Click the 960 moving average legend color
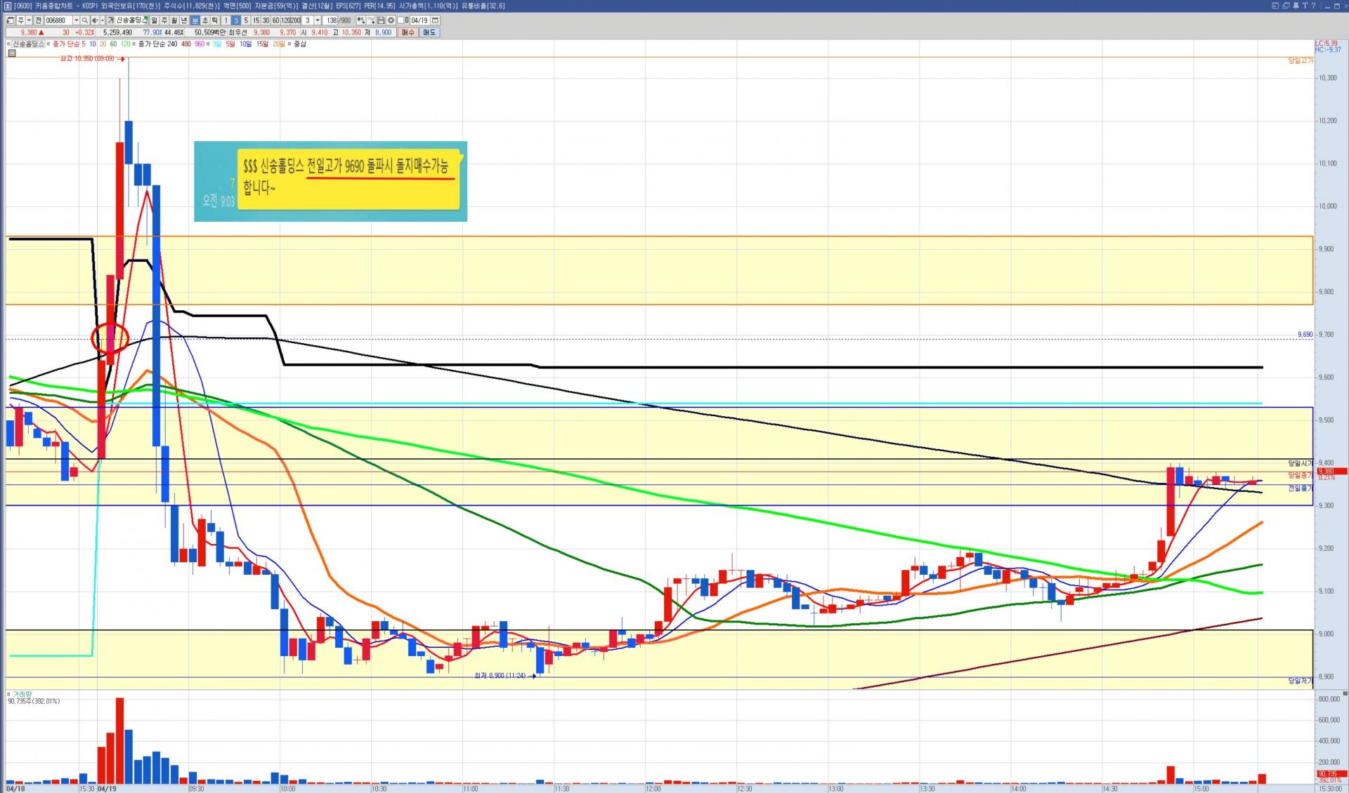This screenshot has width=1349, height=793. click(200, 44)
